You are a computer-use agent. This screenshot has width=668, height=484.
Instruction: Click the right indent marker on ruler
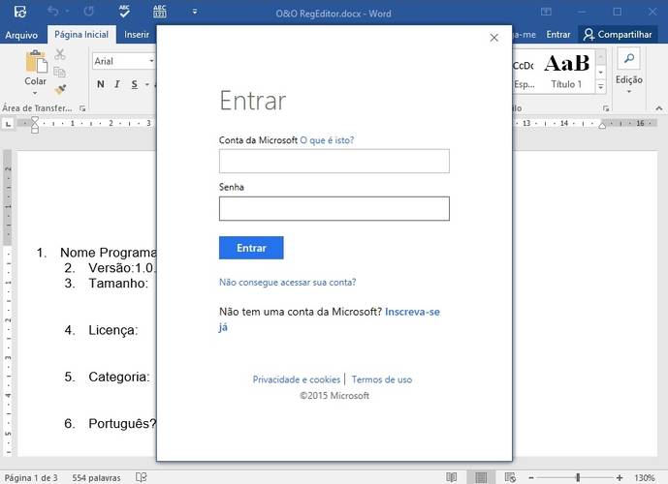click(x=602, y=125)
